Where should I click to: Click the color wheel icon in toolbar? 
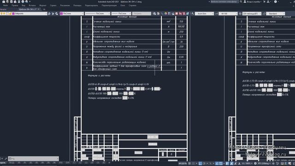[x=165, y=13]
